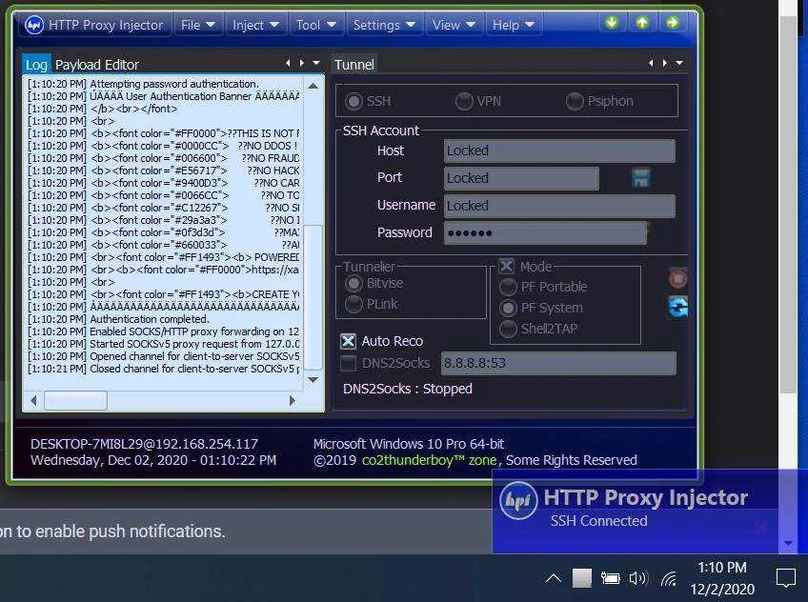
Task: Open the Settings menu
Action: [x=384, y=25]
